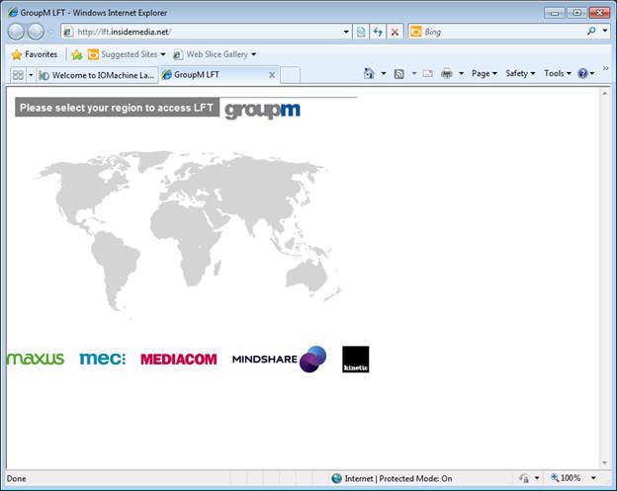Select the MediaCom agency logo

[x=178, y=360]
